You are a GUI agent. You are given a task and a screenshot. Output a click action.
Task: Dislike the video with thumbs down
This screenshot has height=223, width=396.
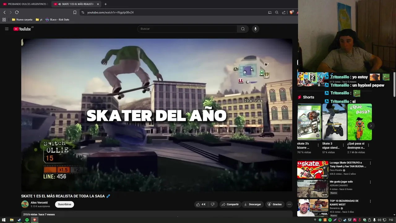(213, 204)
